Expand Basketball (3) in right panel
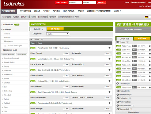Viewport: 151px width, 114px height. [x=118, y=95]
